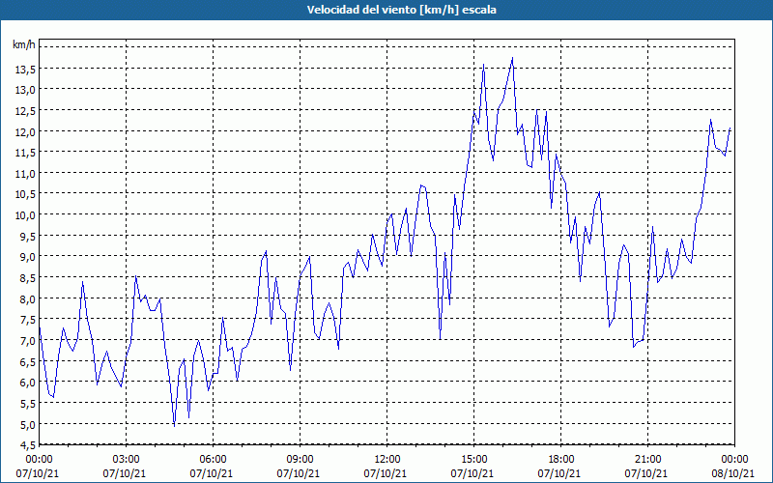This screenshot has width=773, height=483.
Task: Click the 21:00 time axis label
Action: click(x=647, y=460)
